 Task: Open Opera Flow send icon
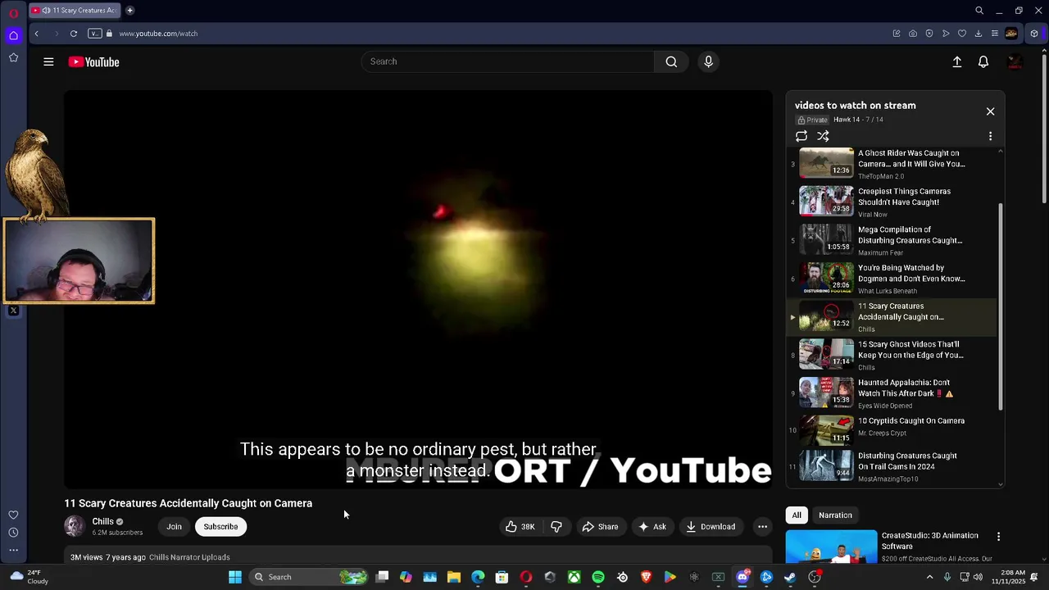(x=946, y=34)
